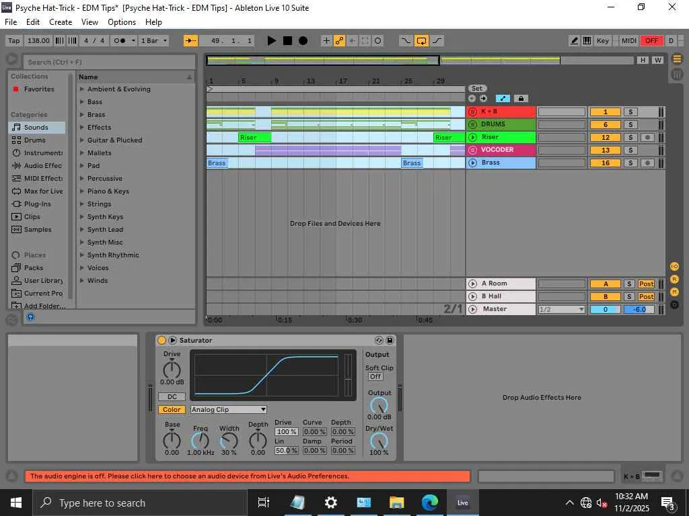The image size is (689, 516).
Task: Select the Audio Effects category
Action: (x=37, y=165)
